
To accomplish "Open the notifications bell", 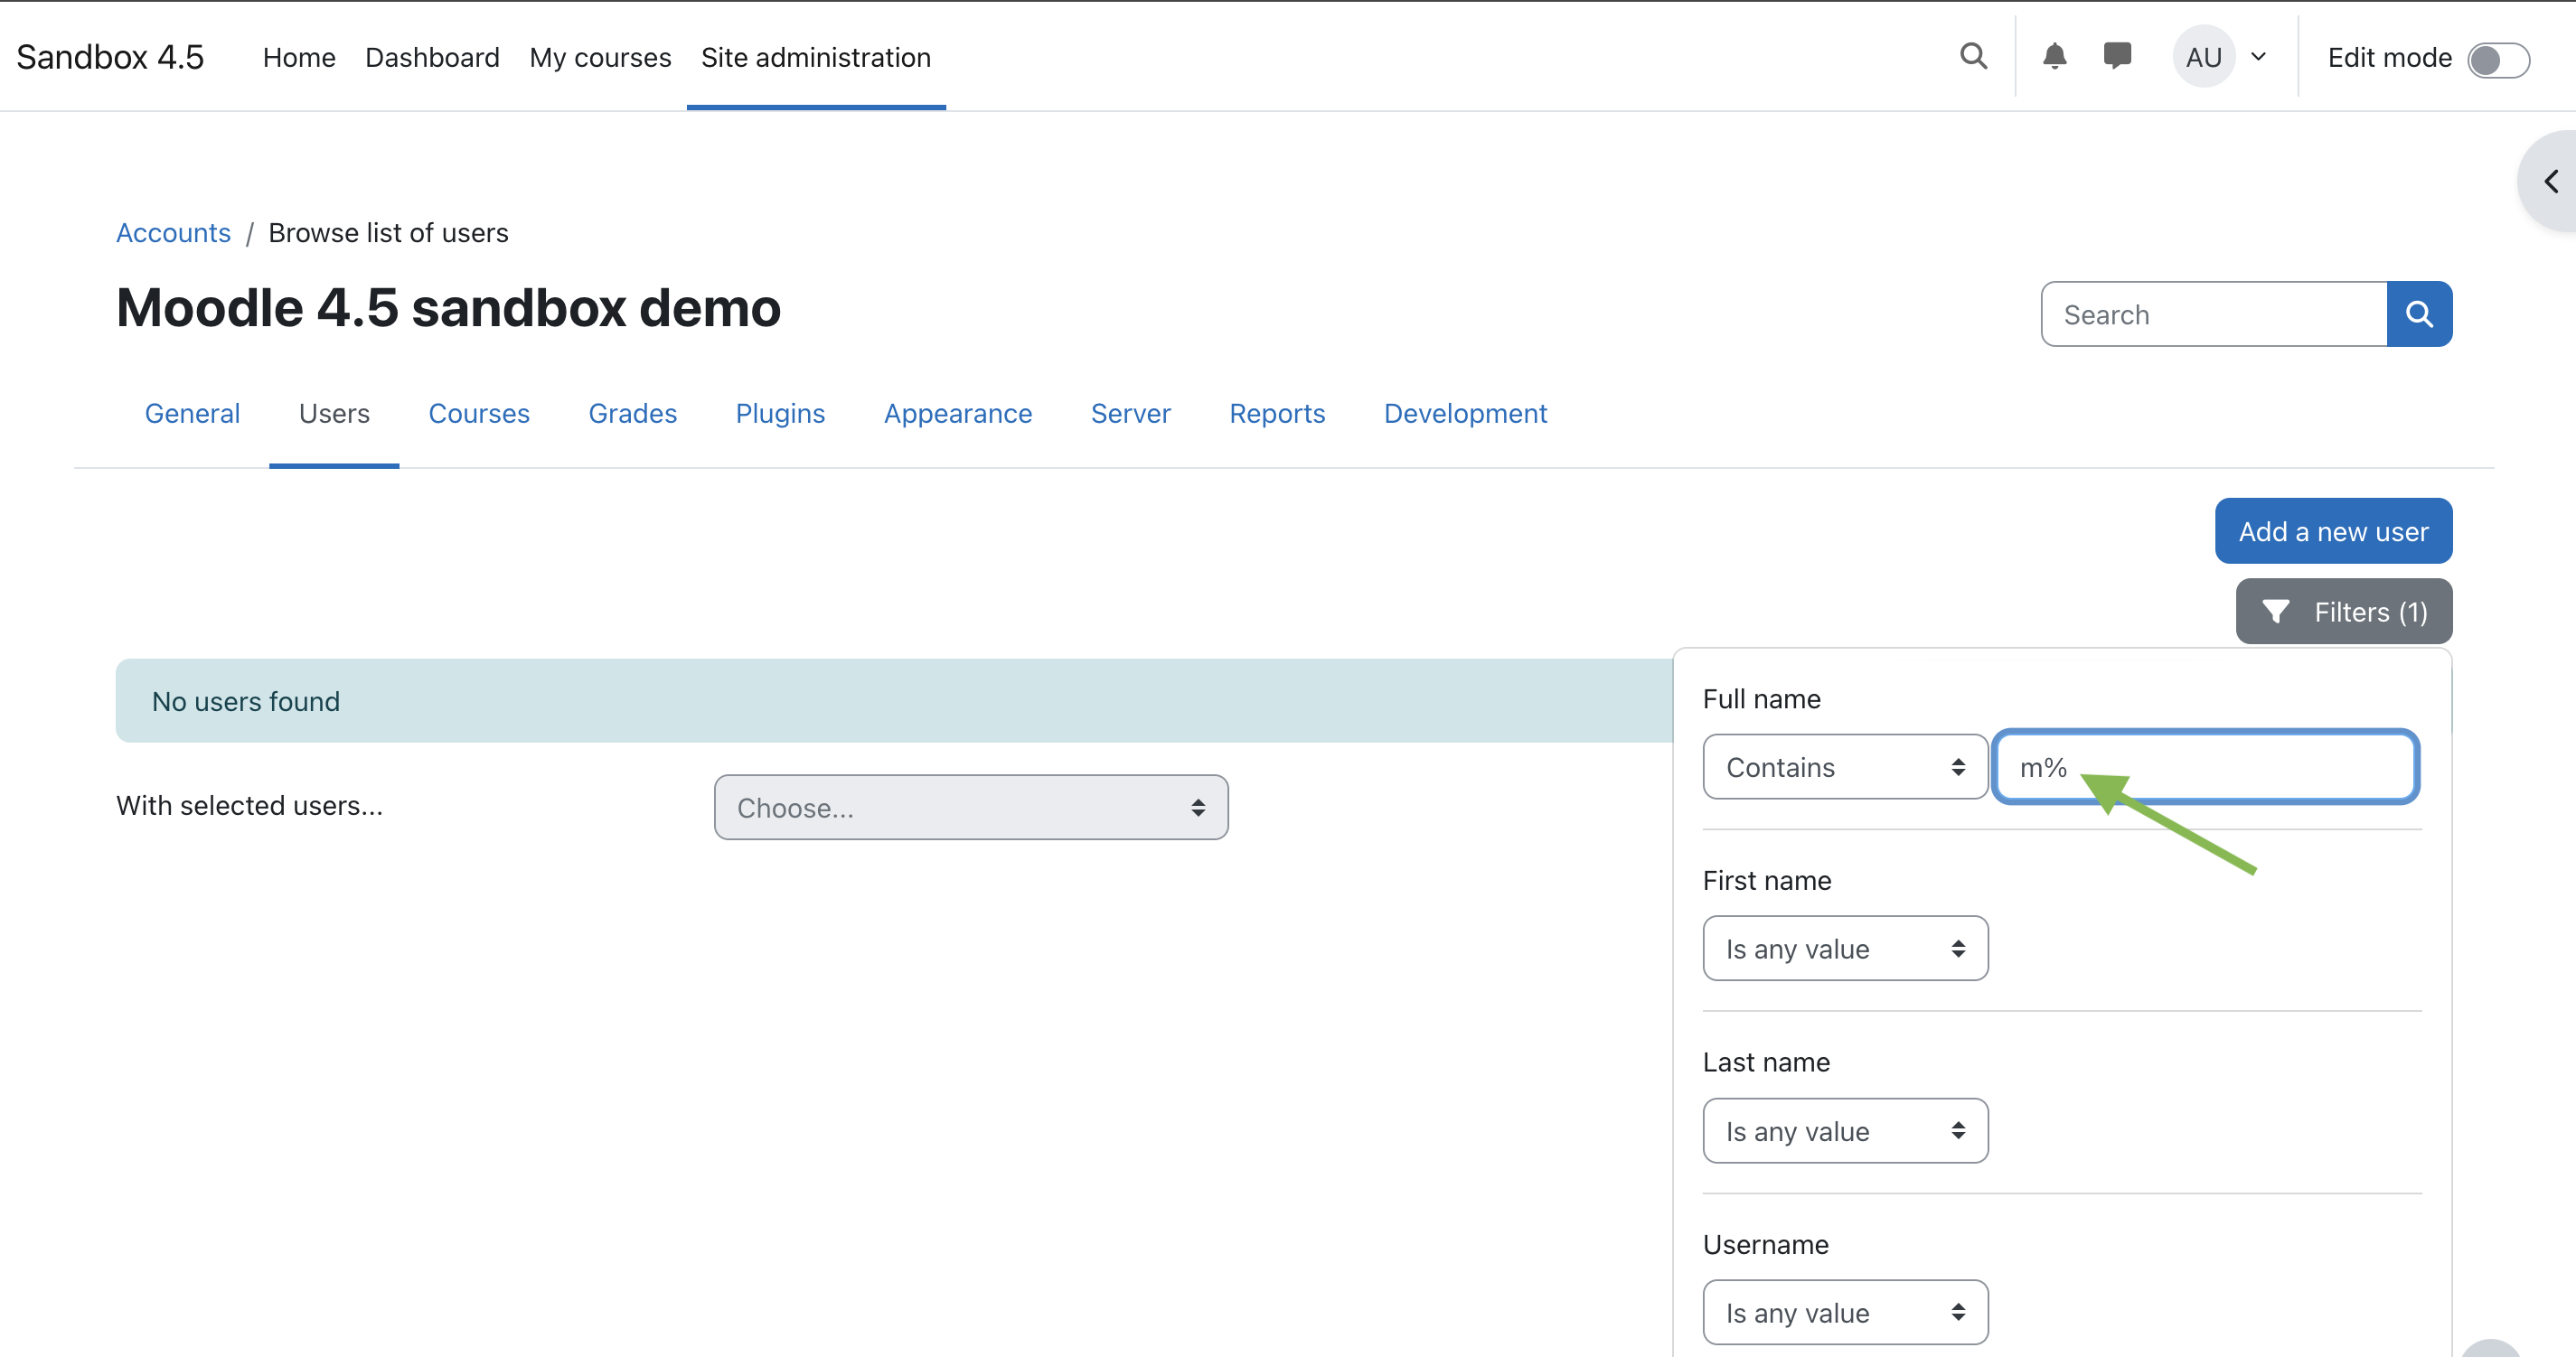I will point(2054,56).
